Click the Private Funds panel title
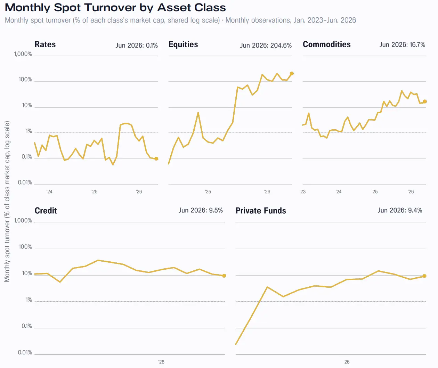Image resolution: width=438 pixels, height=368 pixels. 261,211
